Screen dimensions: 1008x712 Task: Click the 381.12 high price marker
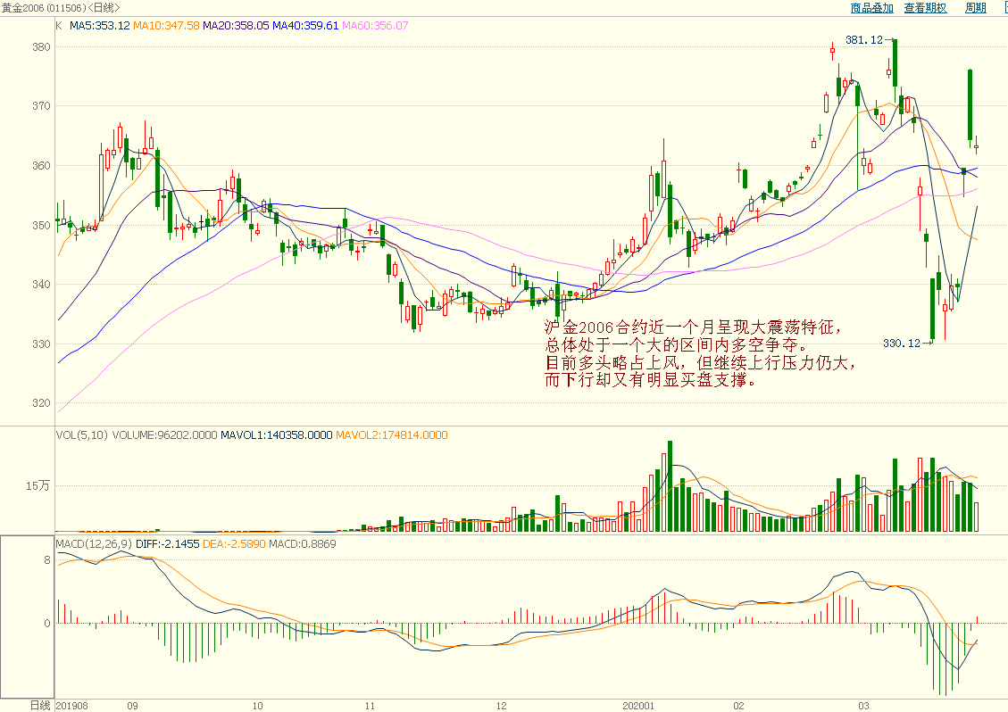(x=863, y=40)
